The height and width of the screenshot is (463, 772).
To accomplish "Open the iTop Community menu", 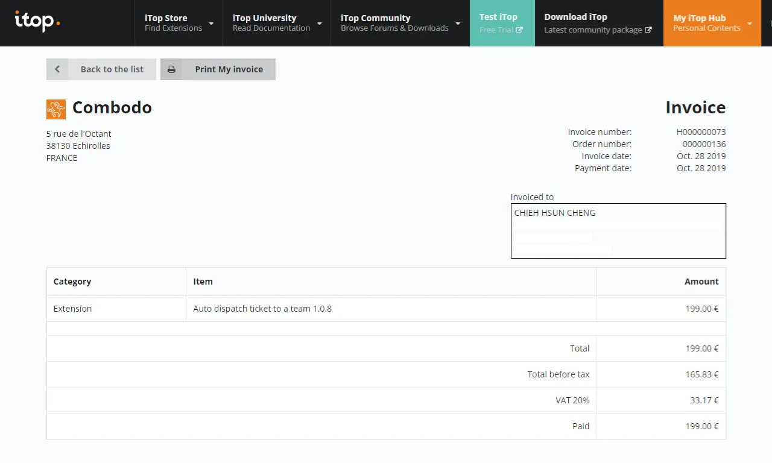I will 400,23.
